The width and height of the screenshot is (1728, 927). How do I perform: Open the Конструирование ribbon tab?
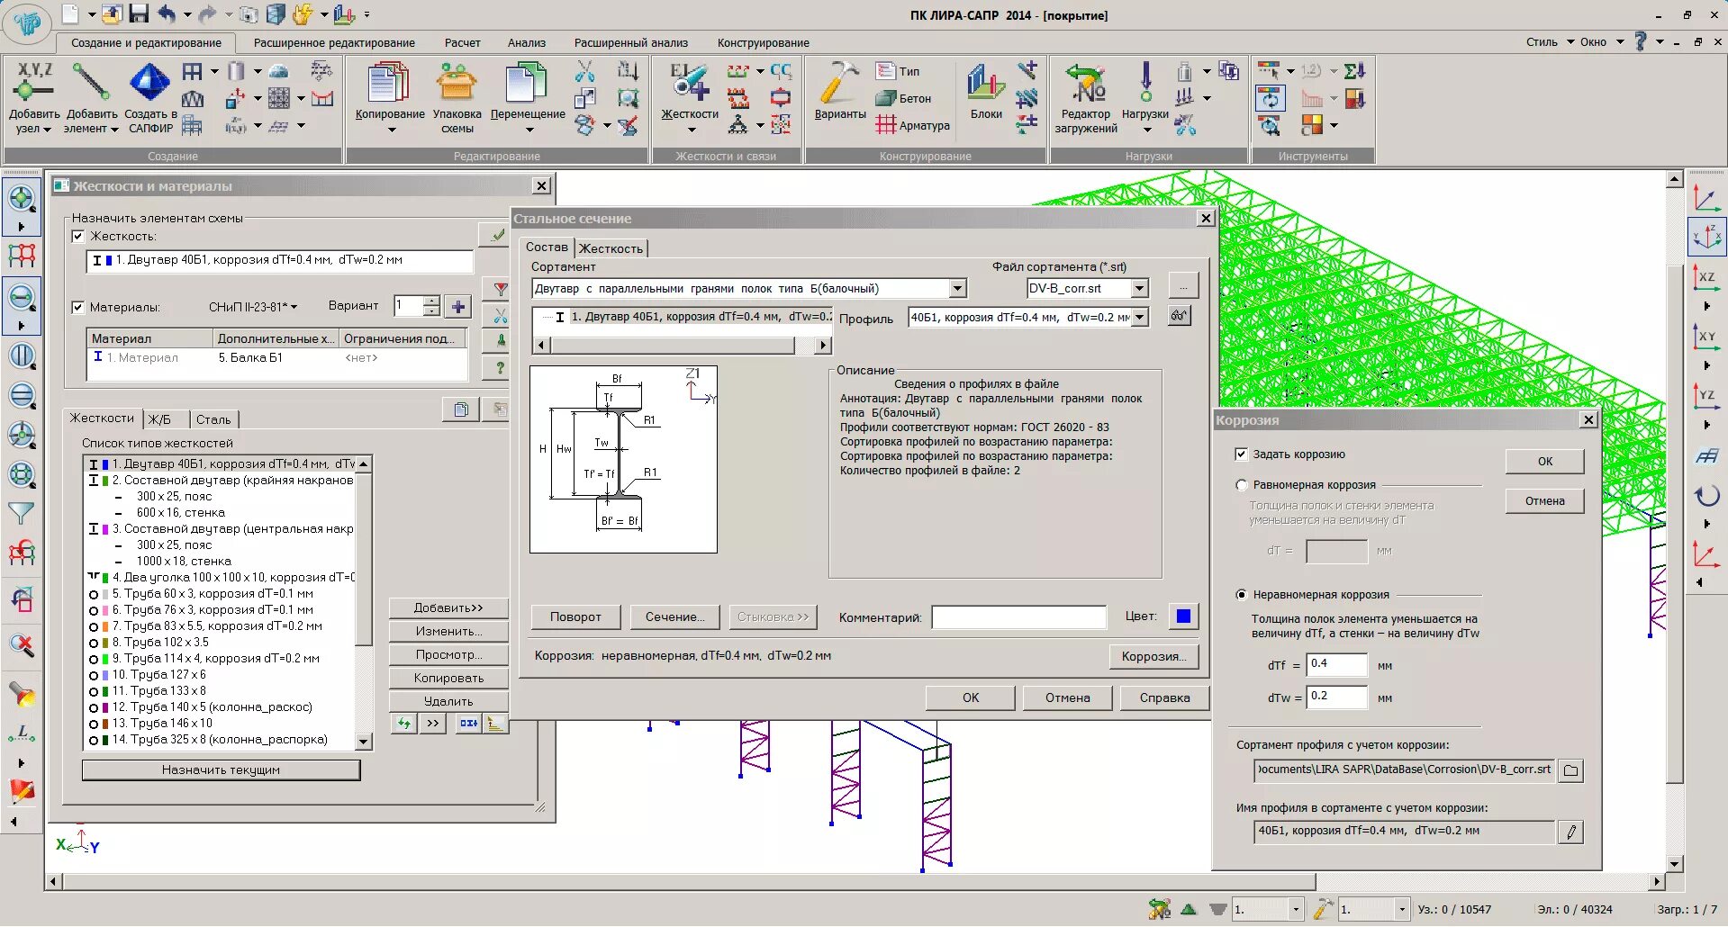(764, 43)
